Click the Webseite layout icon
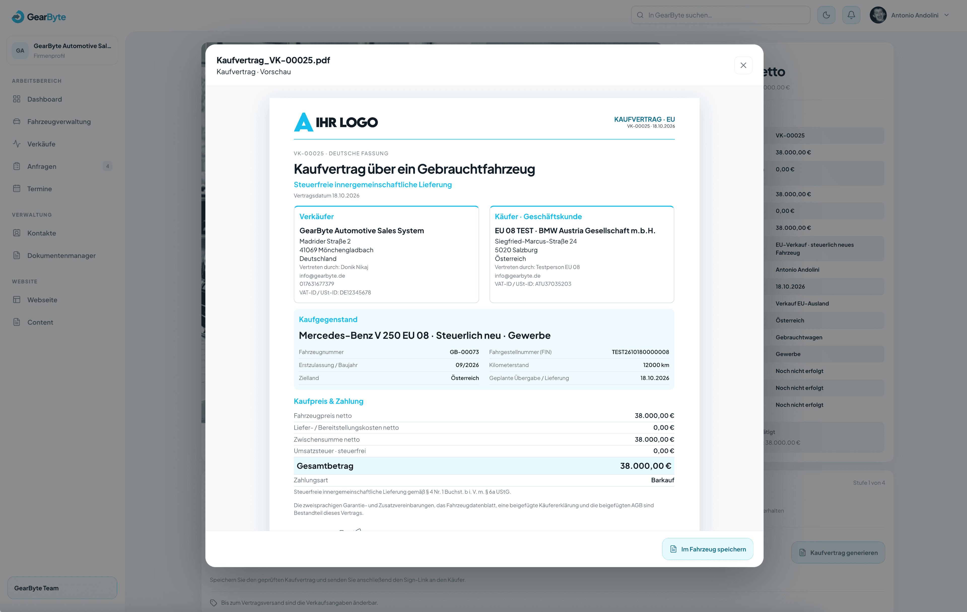This screenshot has width=967, height=612. tap(16, 300)
